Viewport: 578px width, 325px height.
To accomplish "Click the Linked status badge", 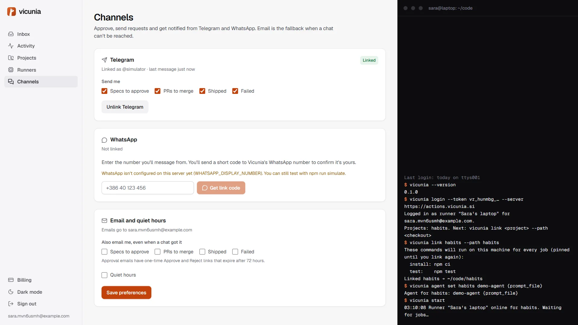I will [x=369, y=60].
